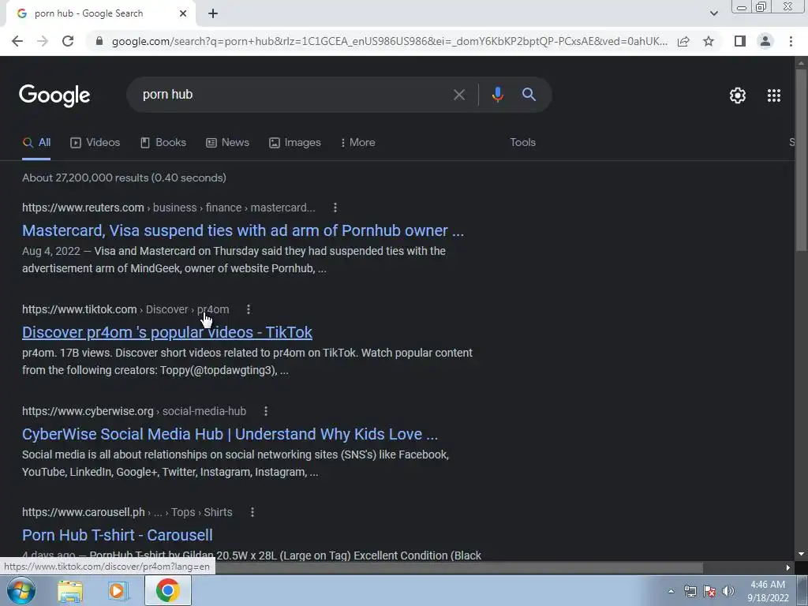Close the Google Search tab
Image resolution: width=808 pixels, height=606 pixels.
183,13
